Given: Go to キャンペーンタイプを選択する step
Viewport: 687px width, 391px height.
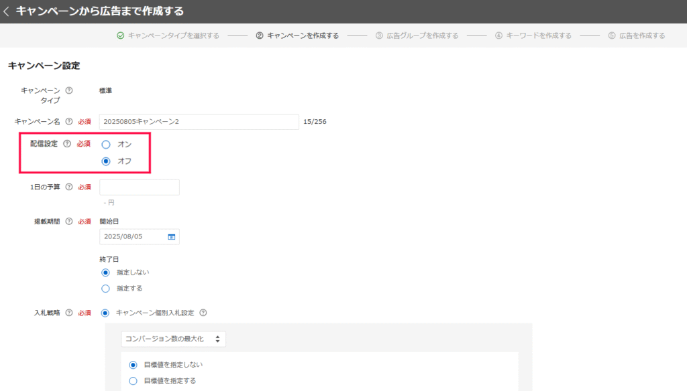Looking at the screenshot, I should point(168,35).
